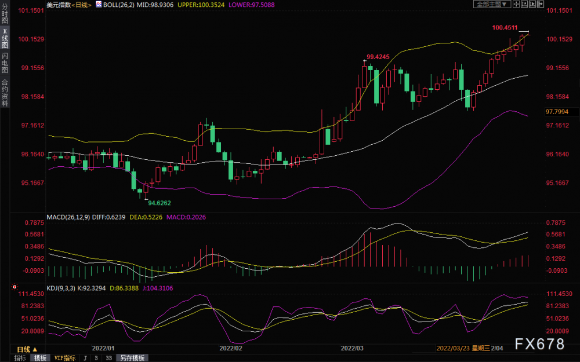
Task: Click the 100.4511 high price marker
Action: click(x=505, y=28)
